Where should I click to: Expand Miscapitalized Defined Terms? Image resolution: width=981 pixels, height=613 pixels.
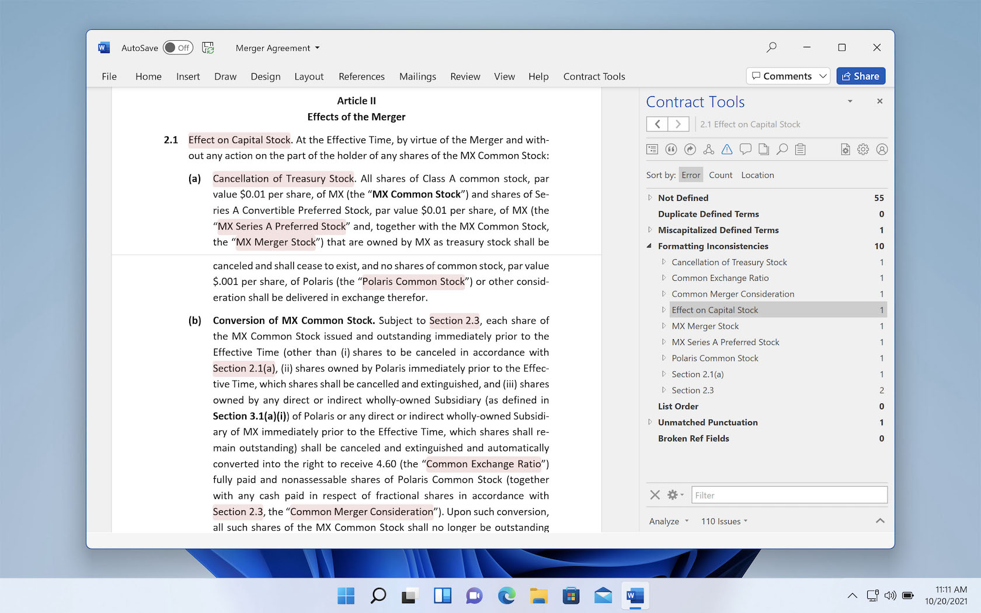click(650, 230)
